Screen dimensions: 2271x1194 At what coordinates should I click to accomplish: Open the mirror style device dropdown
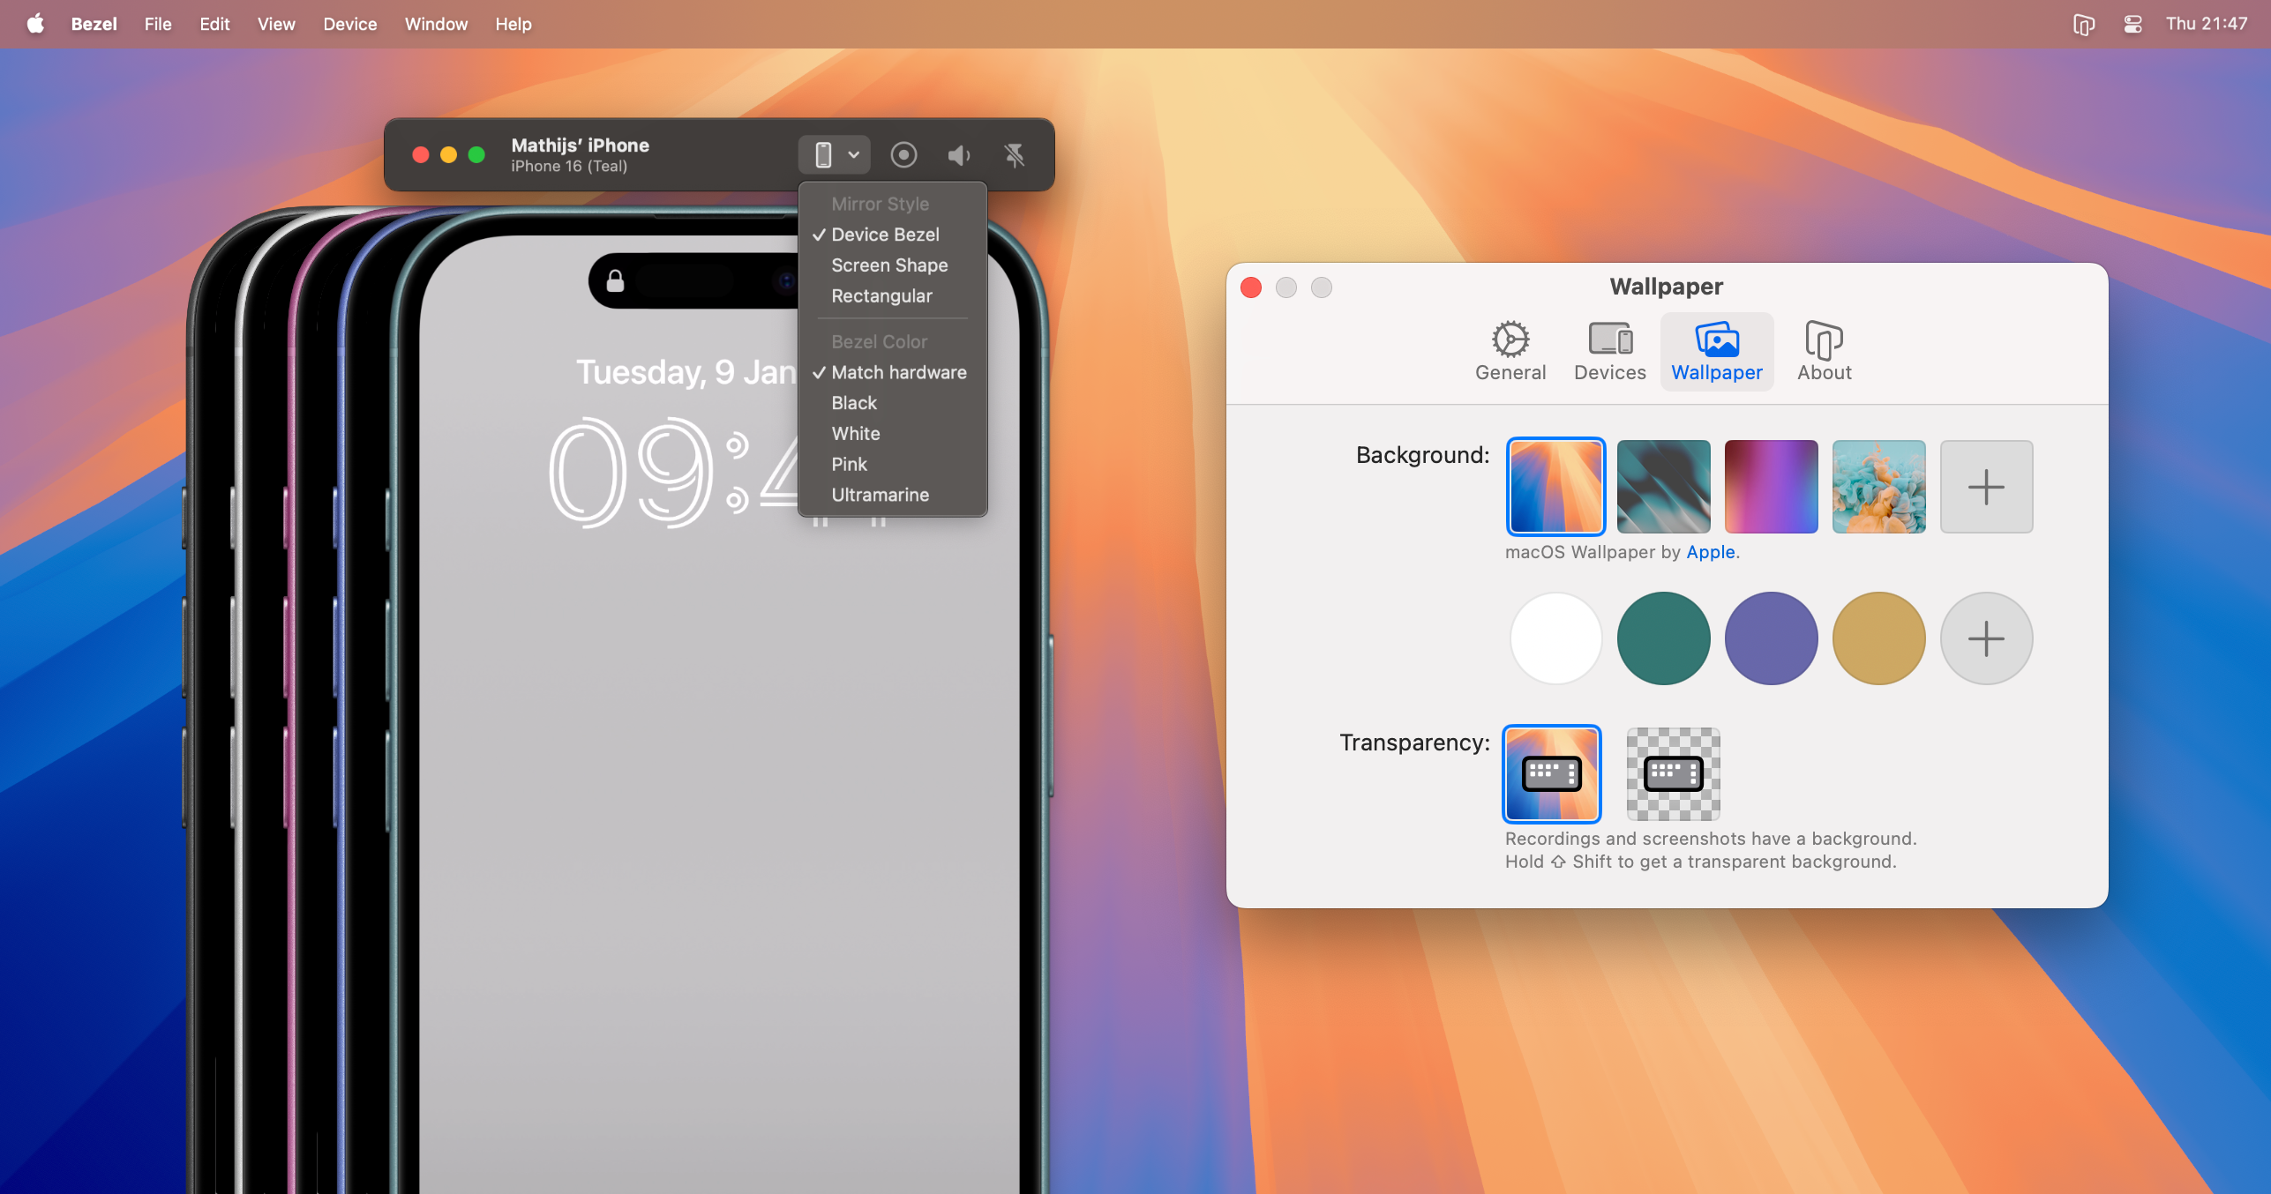pos(834,155)
